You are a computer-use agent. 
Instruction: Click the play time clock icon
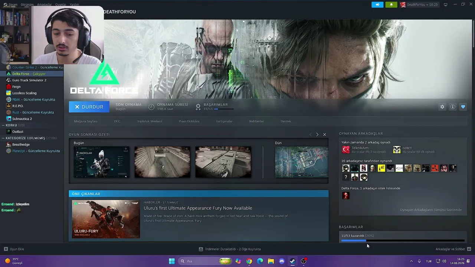tap(151, 107)
